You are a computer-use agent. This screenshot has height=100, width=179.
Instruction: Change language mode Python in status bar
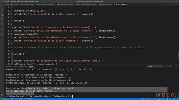[163, 99]
